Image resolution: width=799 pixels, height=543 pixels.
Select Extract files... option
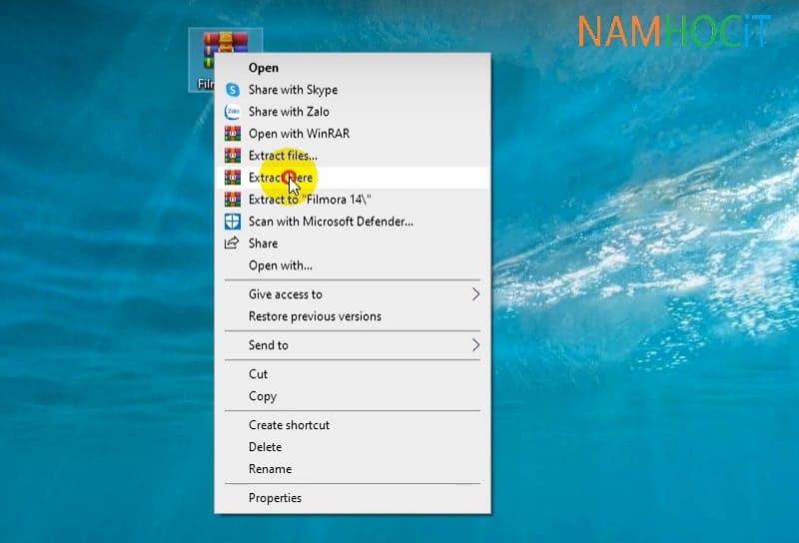(353, 156)
